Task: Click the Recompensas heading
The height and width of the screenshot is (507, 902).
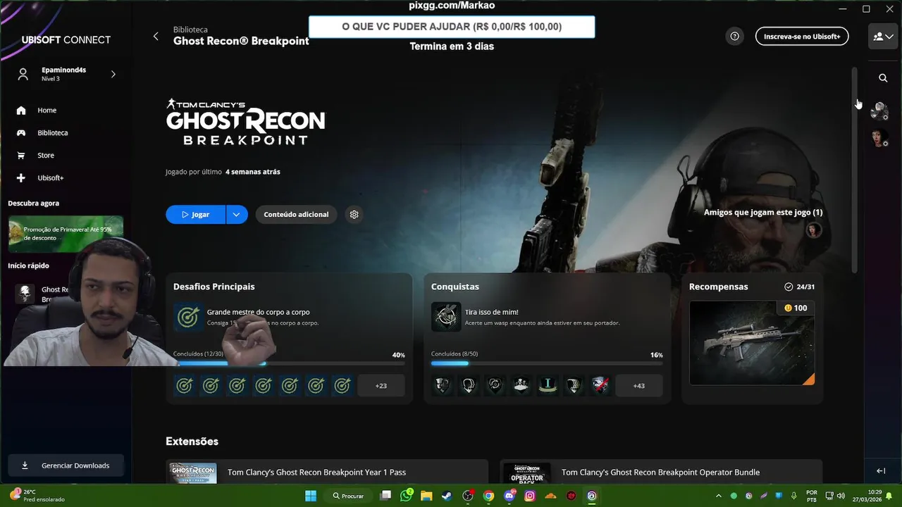Action: coord(719,287)
